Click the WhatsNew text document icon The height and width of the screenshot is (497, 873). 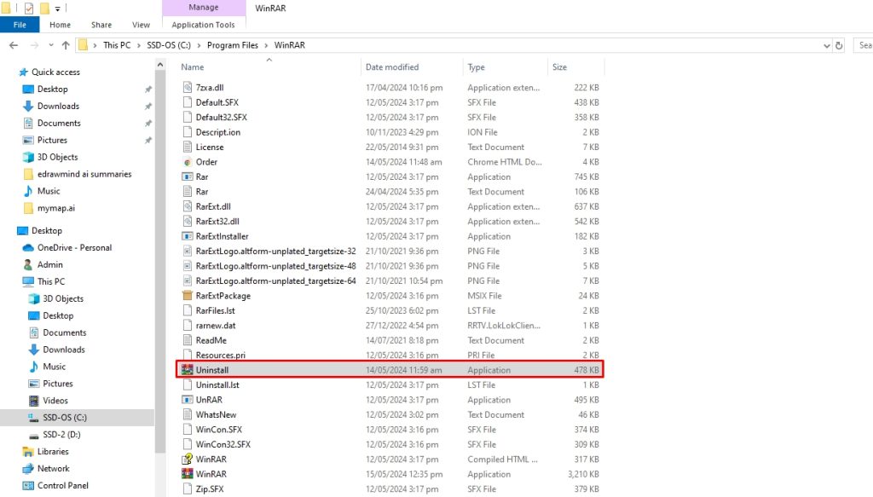(187, 414)
